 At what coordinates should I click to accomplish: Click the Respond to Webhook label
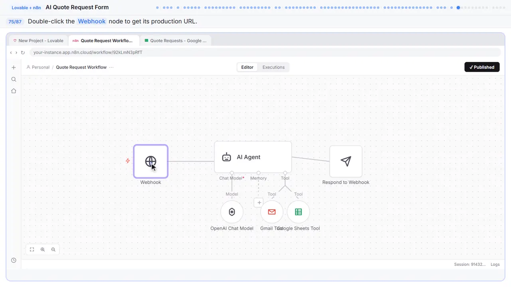(x=346, y=183)
